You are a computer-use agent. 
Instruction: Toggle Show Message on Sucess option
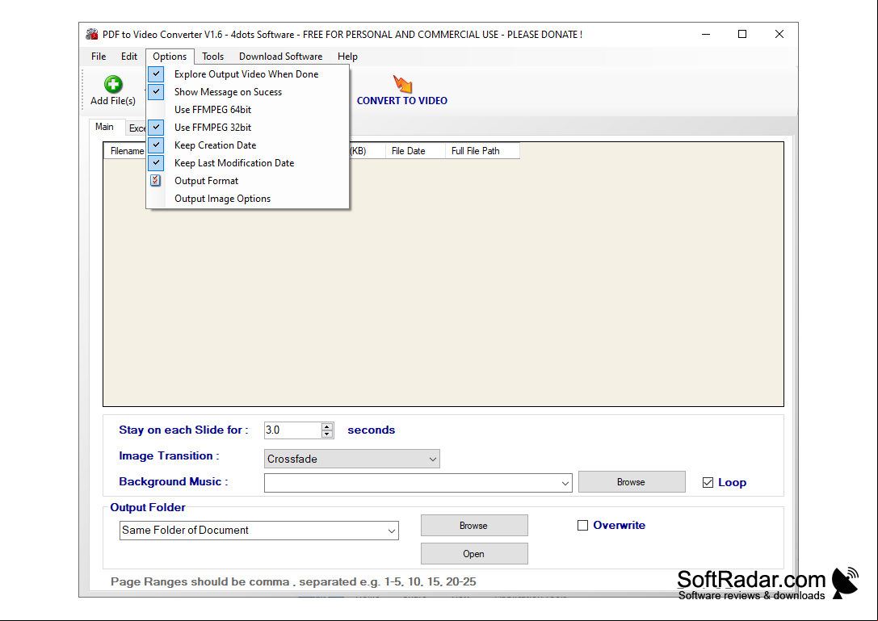point(247,92)
